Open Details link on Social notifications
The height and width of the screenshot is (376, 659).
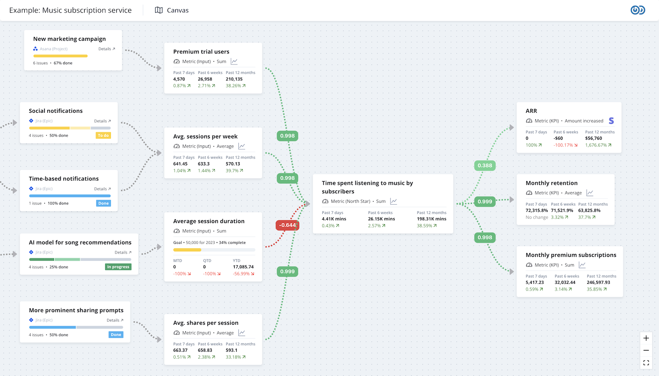103,121
